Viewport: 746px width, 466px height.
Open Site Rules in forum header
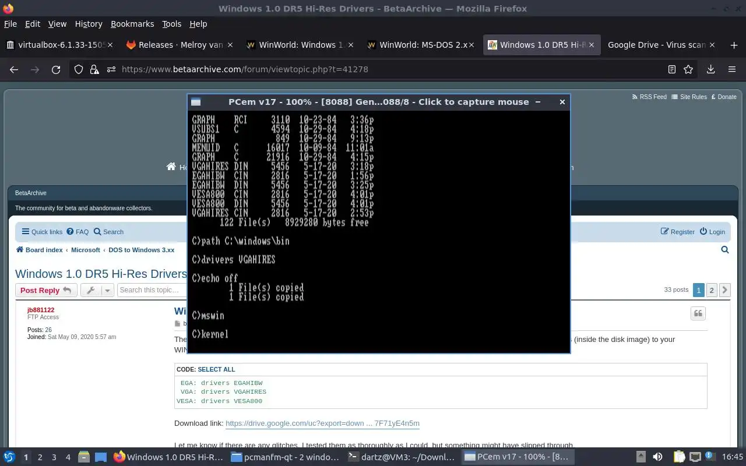pyautogui.click(x=689, y=97)
